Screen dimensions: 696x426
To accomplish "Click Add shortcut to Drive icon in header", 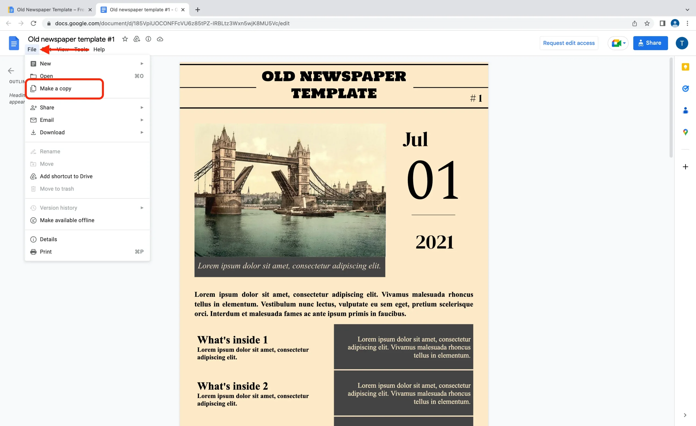I will coord(136,39).
